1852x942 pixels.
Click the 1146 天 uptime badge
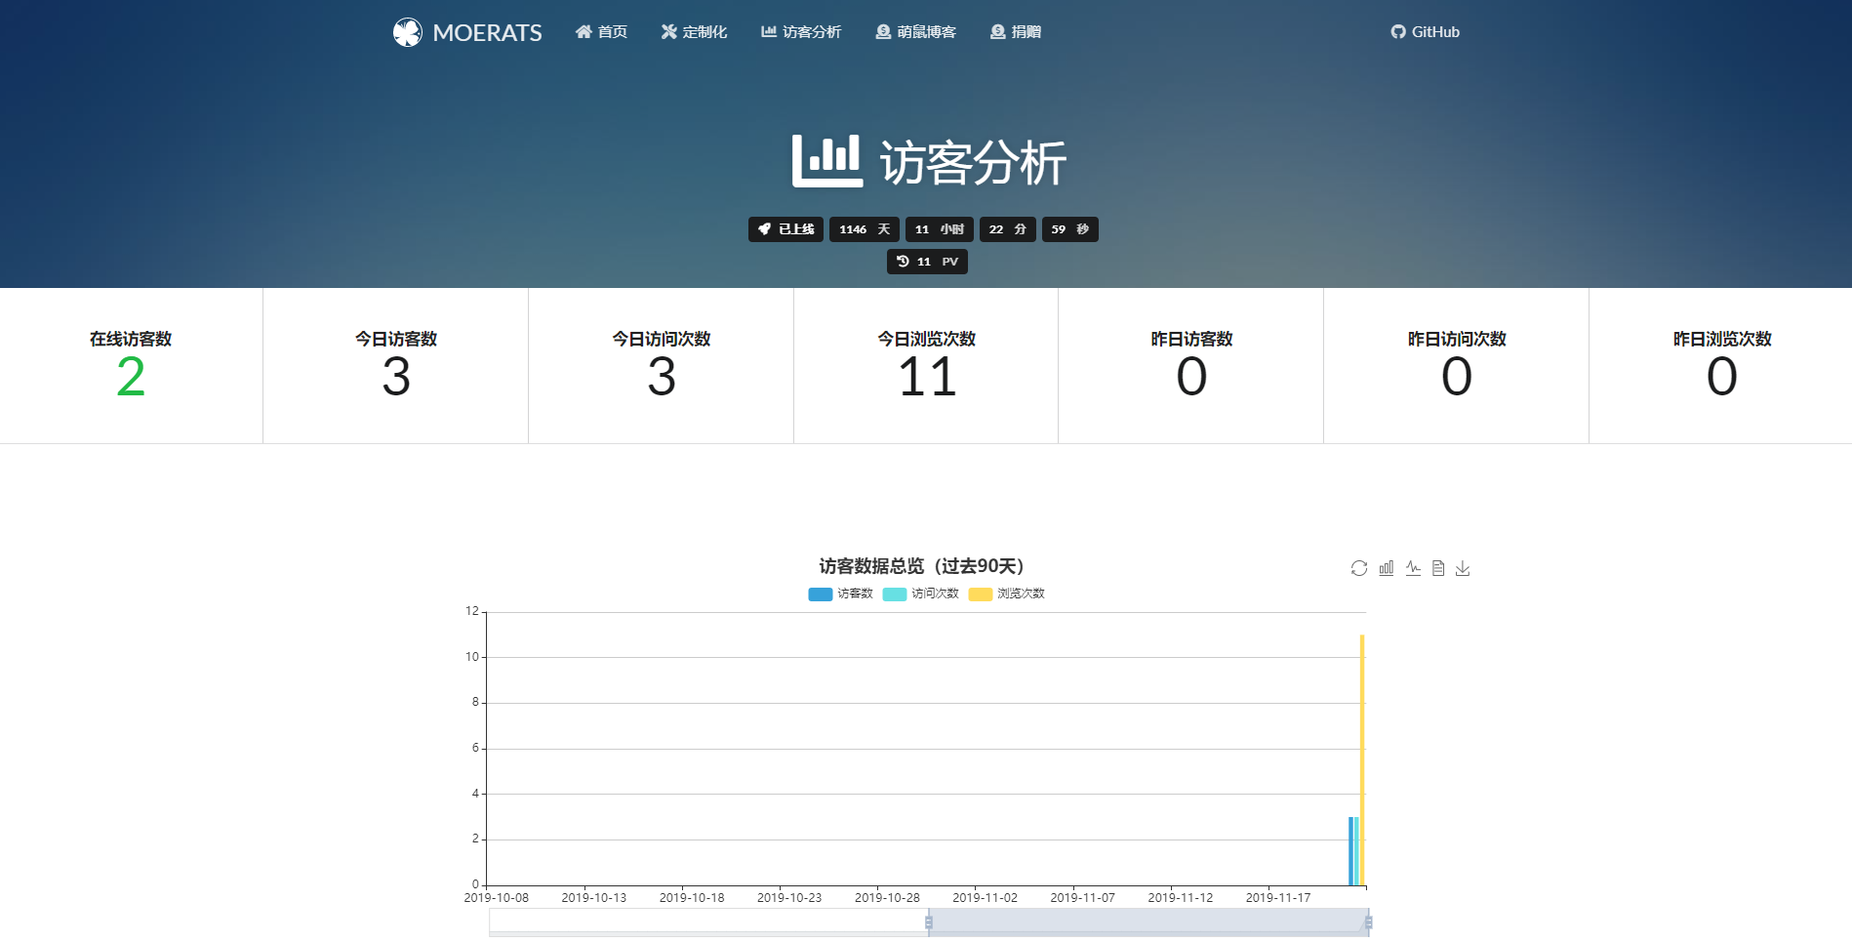click(x=865, y=229)
